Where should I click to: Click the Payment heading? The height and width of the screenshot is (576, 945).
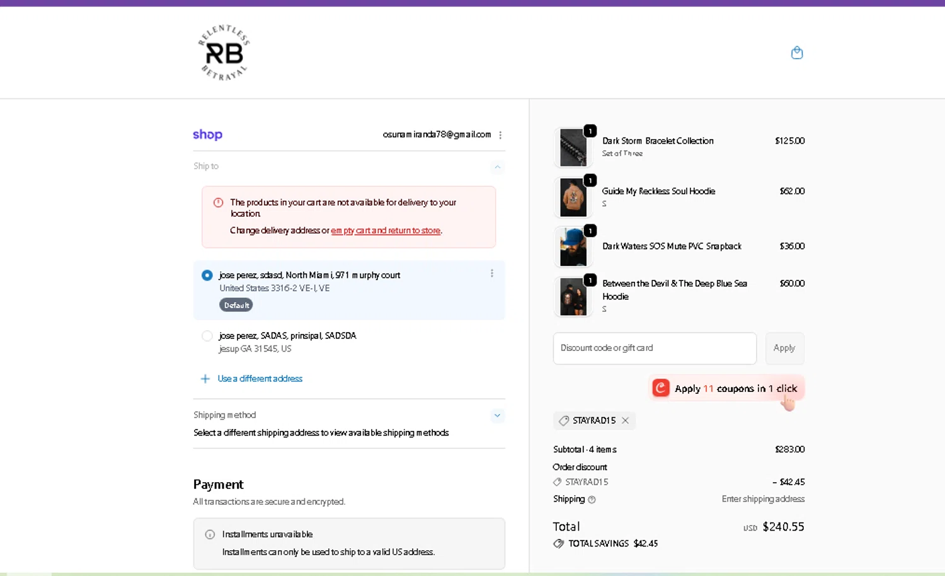point(218,484)
